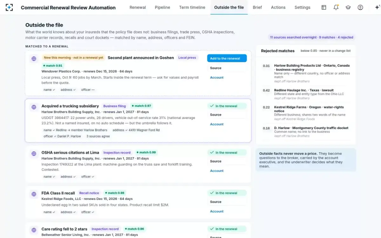Screen dimensions: 381x238
Task: Click Inspection record tag on OSHA card
Action: point(117,153)
